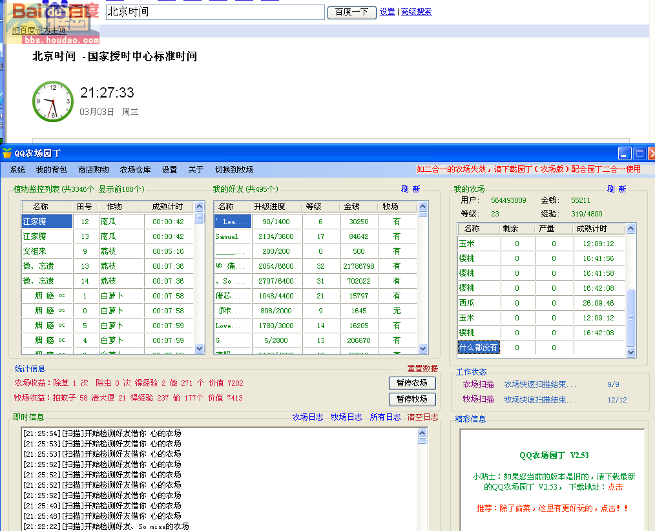Open the 所有日志 tab
The height and width of the screenshot is (531, 655).
point(385,417)
